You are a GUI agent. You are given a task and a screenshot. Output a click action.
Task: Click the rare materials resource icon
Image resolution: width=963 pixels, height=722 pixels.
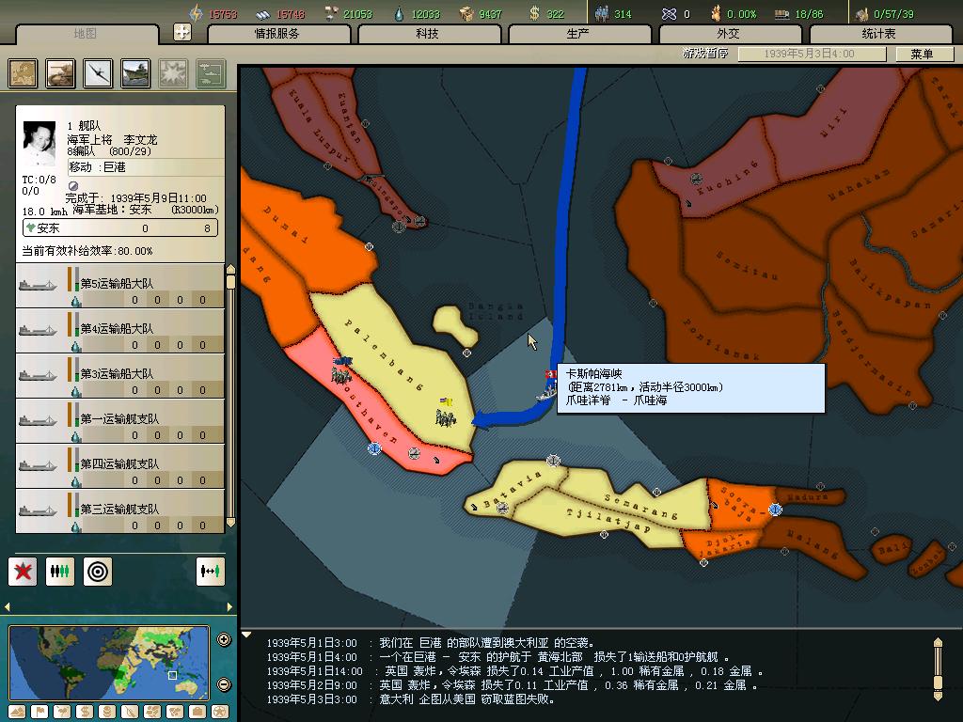(331, 13)
